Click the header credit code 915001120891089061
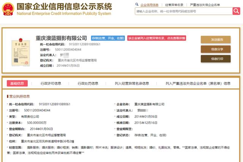 tap(85, 44)
